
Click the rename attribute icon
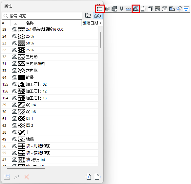tap(17, 177)
